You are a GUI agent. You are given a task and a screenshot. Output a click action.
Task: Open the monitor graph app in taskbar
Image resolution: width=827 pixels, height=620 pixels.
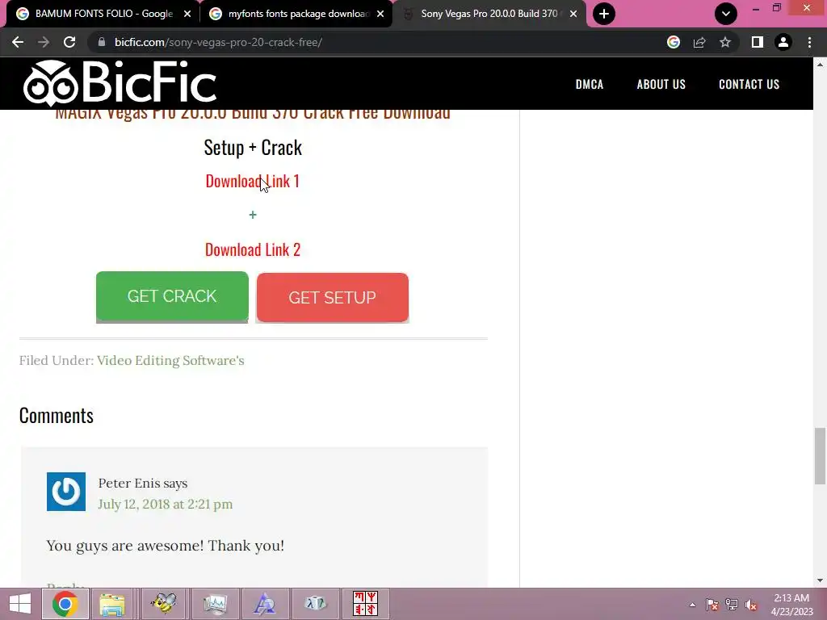coord(215,604)
